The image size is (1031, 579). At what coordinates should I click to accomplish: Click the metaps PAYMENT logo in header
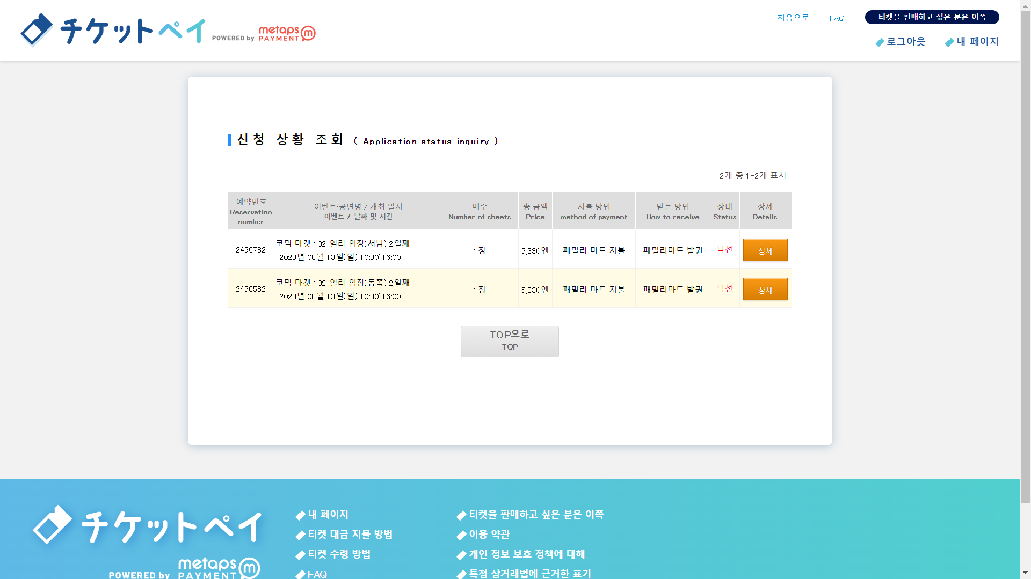click(x=287, y=33)
